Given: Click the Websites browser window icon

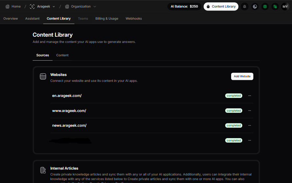Looking at the screenshot, I should pyautogui.click(x=43, y=77).
